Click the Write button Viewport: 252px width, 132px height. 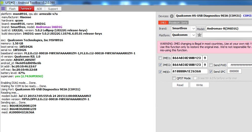199,85
